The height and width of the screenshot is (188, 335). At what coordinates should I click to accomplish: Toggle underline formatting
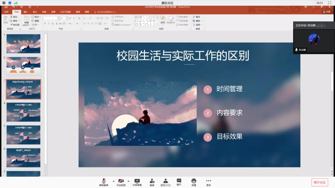[53, 23]
